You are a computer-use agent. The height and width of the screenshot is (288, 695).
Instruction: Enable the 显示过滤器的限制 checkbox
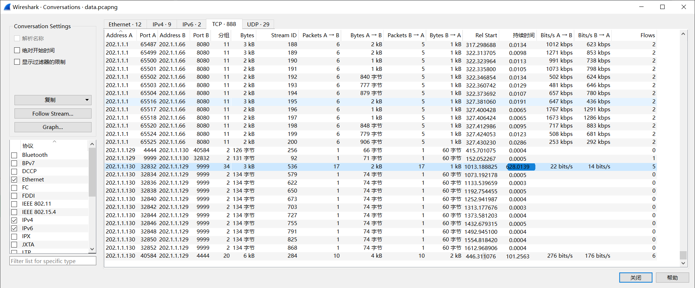[x=17, y=62]
